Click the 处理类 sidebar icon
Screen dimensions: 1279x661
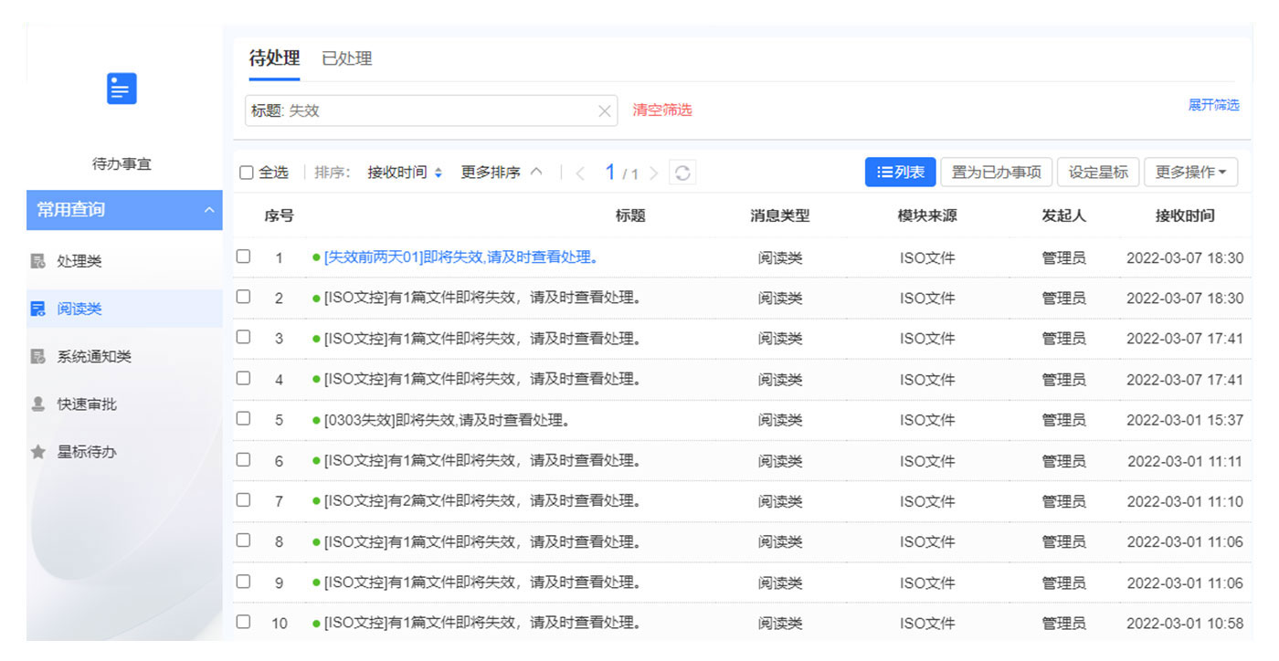click(38, 262)
